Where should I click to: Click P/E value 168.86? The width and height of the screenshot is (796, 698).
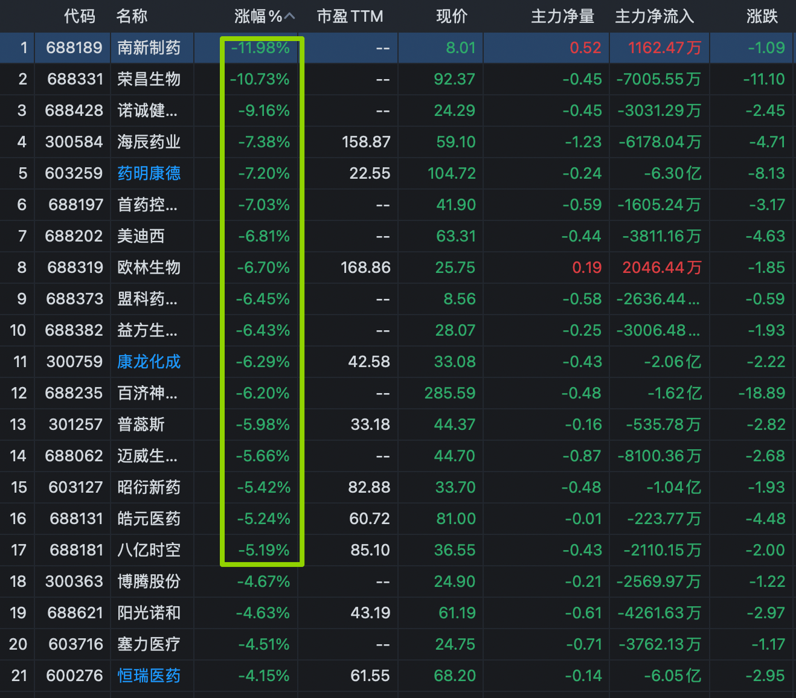pyautogui.click(x=366, y=267)
